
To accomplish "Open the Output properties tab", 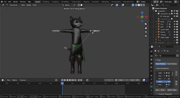I will click(151, 60).
